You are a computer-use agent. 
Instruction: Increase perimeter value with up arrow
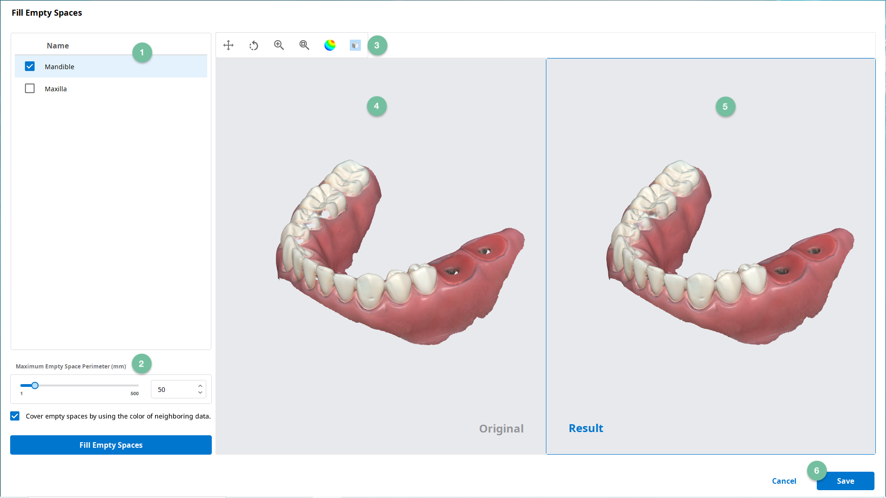click(200, 386)
